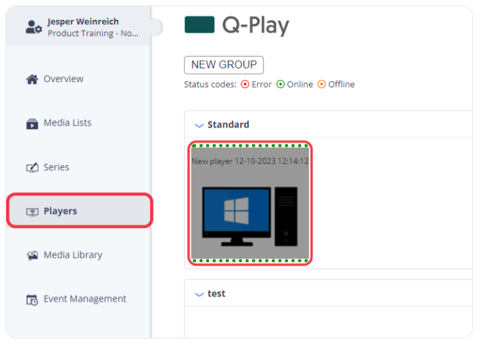Open the Media Lists menu item
Image resolution: width=483 pixels, height=348 pixels.
[x=68, y=123]
